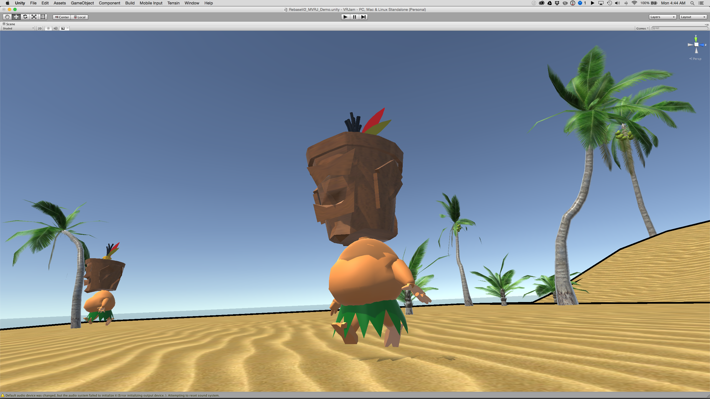Click the Step frame button

(x=363, y=17)
